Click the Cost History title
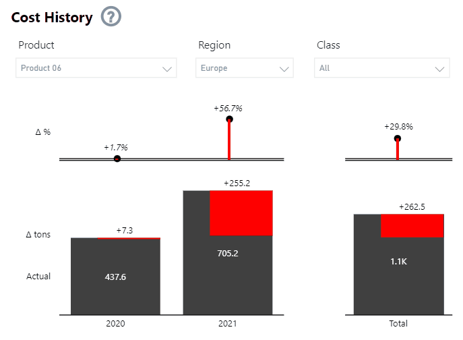The width and height of the screenshot is (463, 340). click(x=52, y=18)
